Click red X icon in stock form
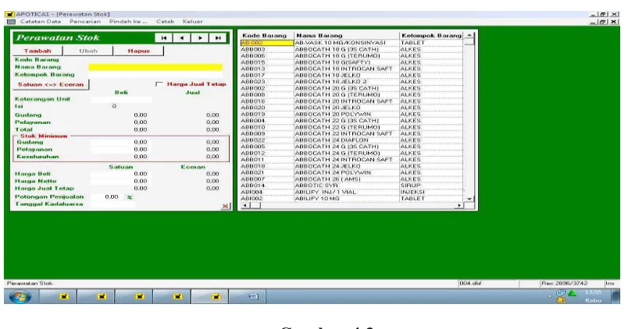The image size is (628, 329). click(x=226, y=206)
